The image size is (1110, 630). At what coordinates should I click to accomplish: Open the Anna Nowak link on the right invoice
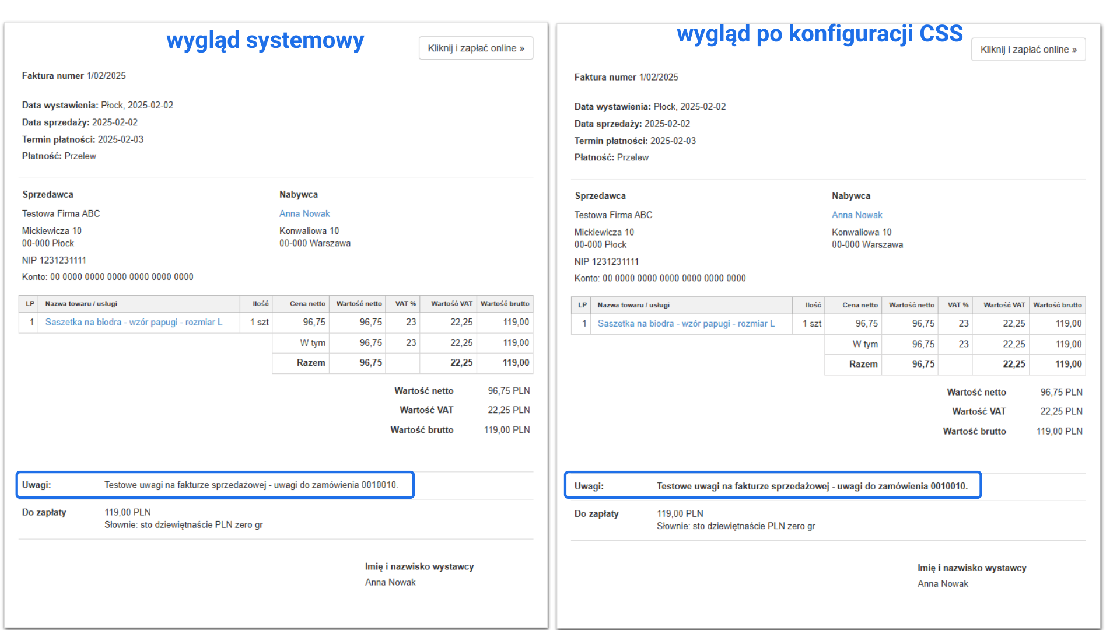tap(856, 215)
